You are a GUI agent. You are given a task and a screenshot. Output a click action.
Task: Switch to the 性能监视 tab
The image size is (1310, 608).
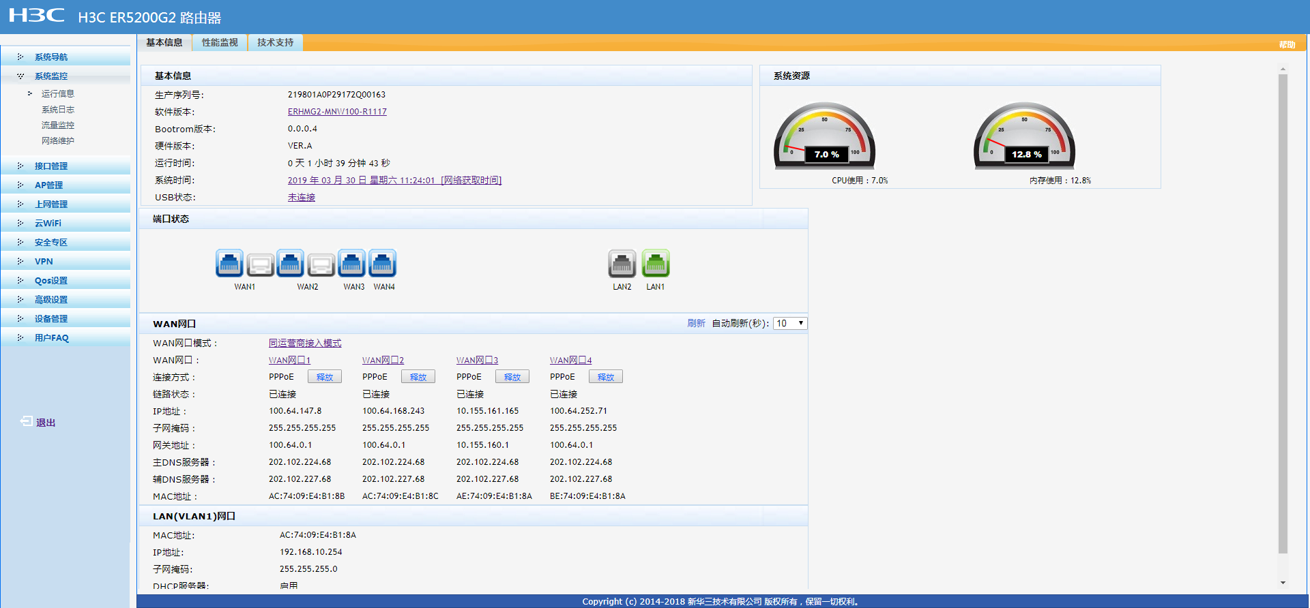[220, 42]
